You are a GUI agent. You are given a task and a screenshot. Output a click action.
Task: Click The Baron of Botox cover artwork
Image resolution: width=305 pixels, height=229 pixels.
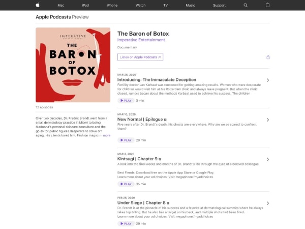tap(73, 65)
